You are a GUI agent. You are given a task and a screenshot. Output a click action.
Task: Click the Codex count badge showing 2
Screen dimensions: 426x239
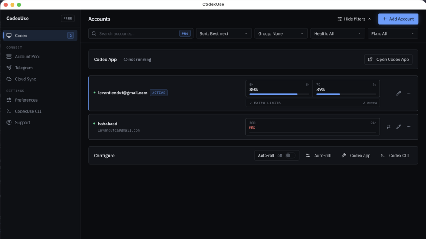tap(70, 36)
